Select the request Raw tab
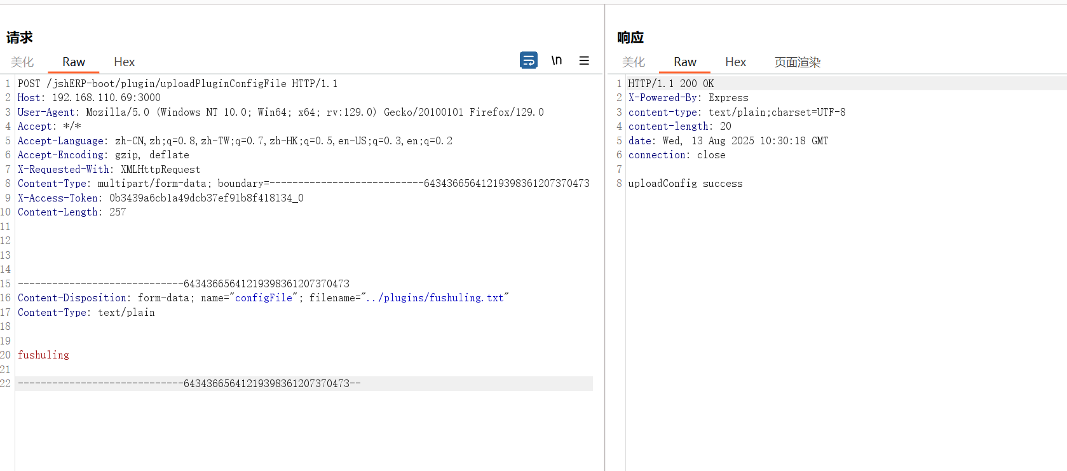The width and height of the screenshot is (1067, 471). 74,62
